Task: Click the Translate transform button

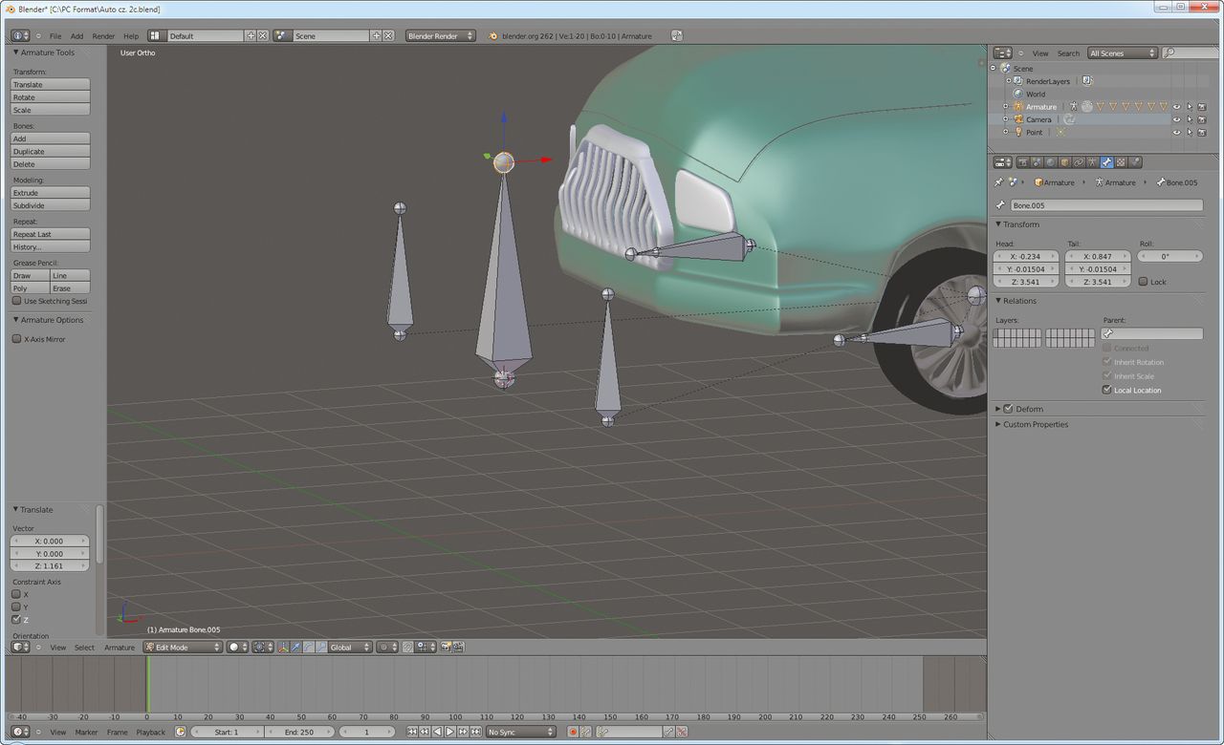Action: [x=50, y=84]
